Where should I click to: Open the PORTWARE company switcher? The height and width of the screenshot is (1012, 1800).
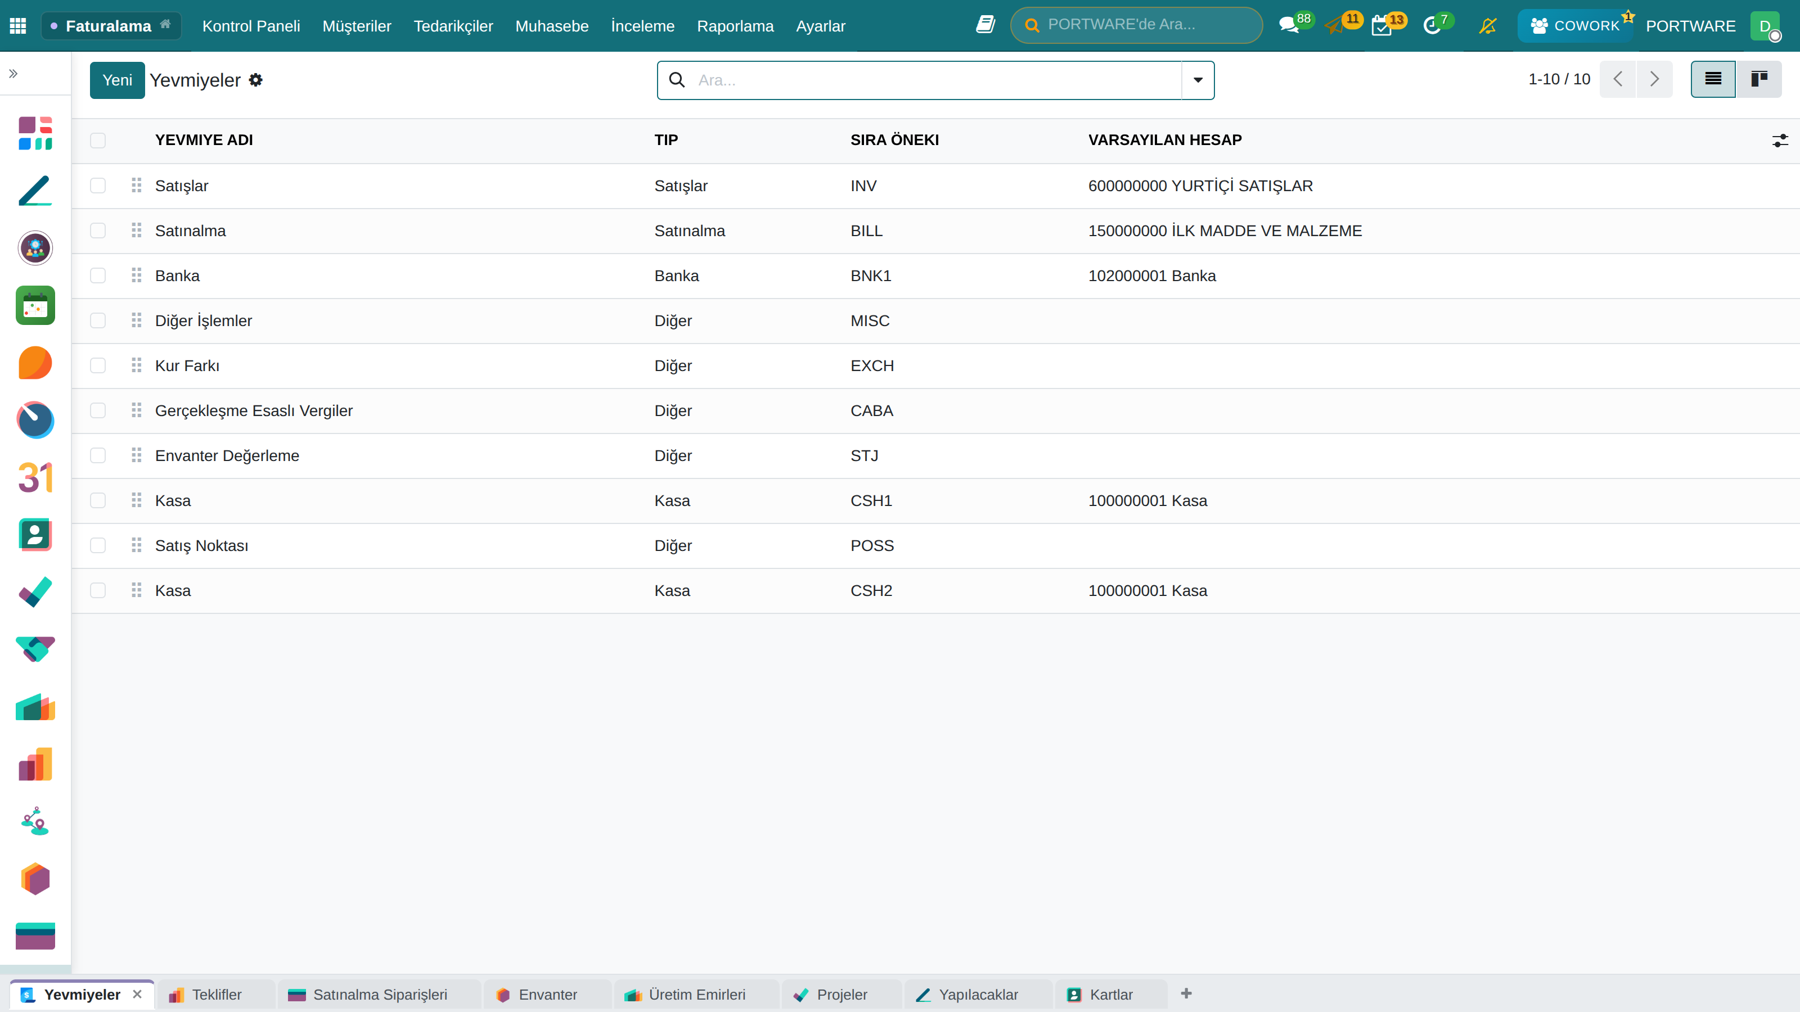click(1690, 26)
